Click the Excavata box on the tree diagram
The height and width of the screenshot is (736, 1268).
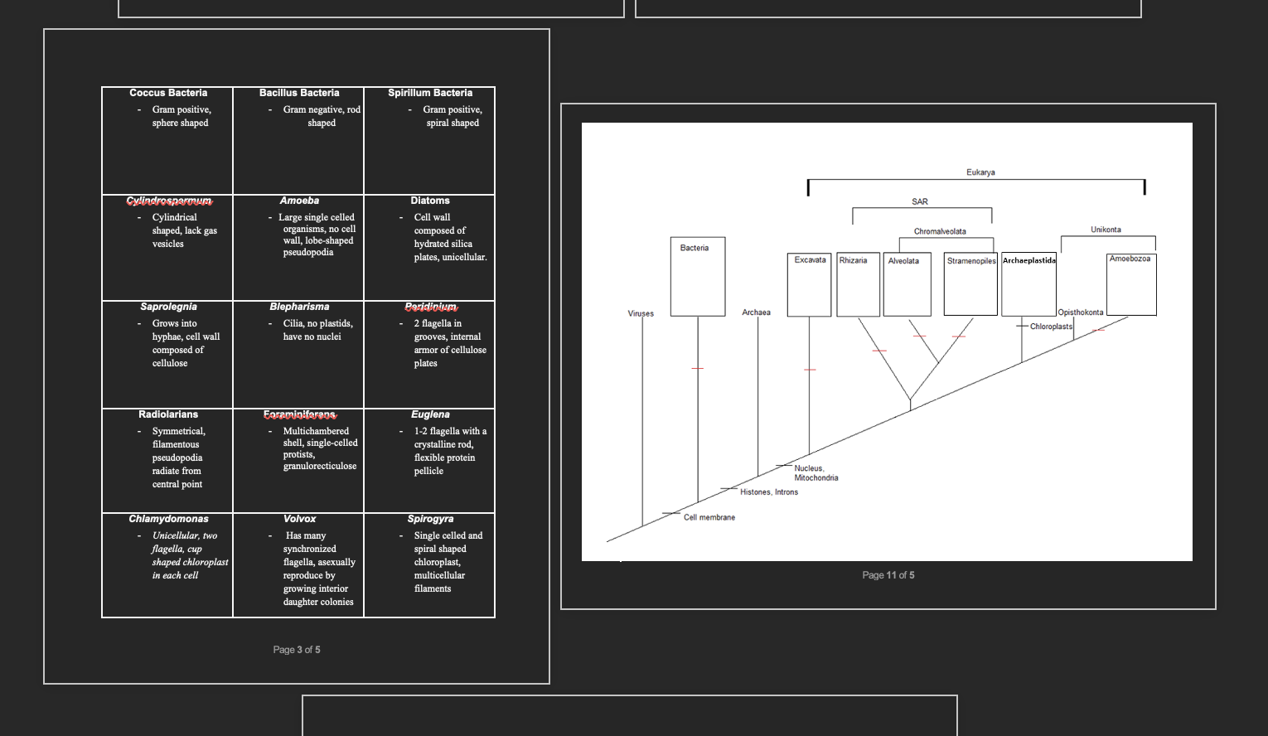(808, 284)
